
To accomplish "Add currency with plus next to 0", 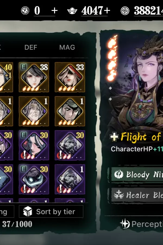I will point(54,11).
